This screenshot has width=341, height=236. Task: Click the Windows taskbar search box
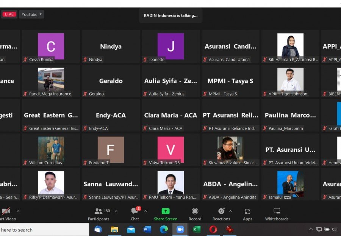click(x=44, y=230)
